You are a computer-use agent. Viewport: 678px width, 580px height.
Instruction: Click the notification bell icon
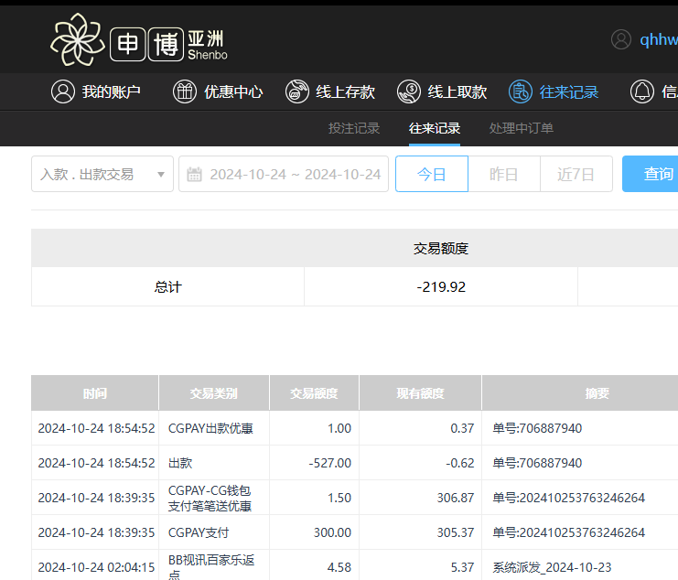(642, 91)
